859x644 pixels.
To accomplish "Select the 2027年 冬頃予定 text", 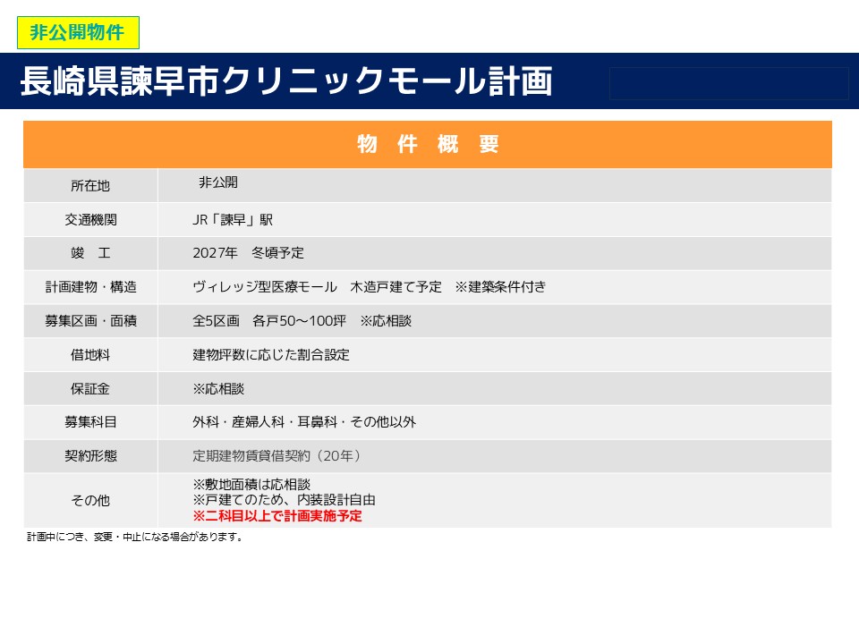I will 248,254.
